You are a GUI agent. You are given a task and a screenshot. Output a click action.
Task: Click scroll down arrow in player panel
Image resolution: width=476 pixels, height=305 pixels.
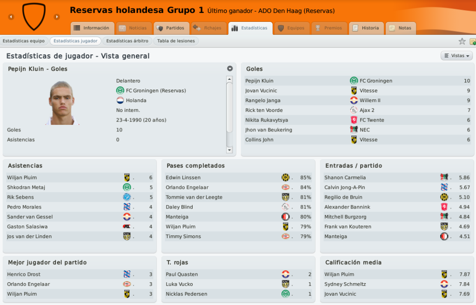[229, 150]
